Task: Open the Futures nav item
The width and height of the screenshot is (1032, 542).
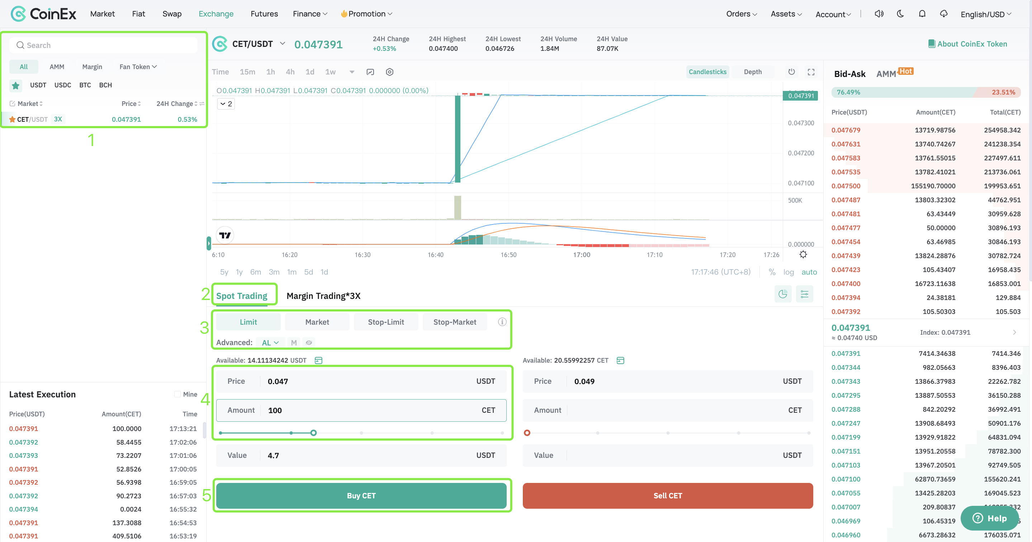Action: pos(264,14)
